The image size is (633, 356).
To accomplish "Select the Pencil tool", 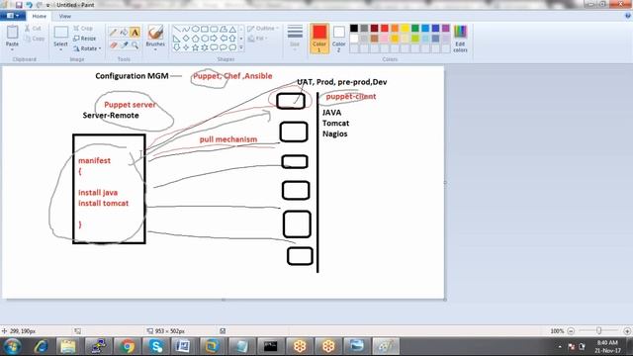I will [x=114, y=33].
